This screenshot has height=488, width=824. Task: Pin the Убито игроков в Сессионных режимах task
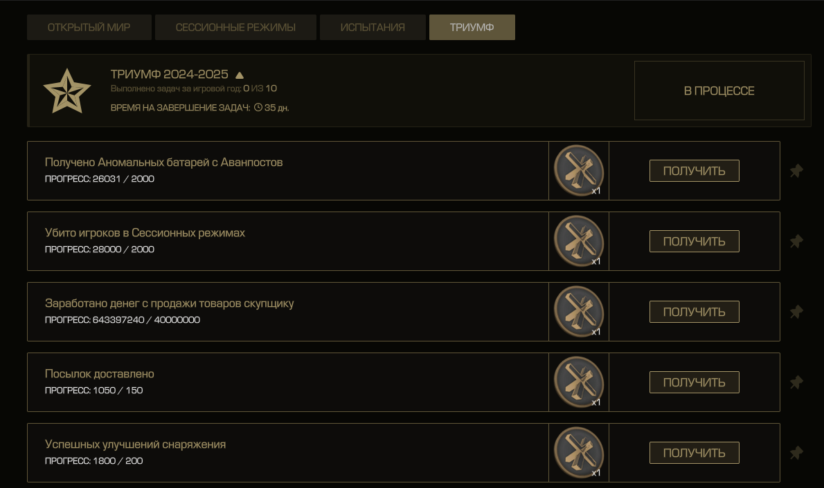coord(796,241)
